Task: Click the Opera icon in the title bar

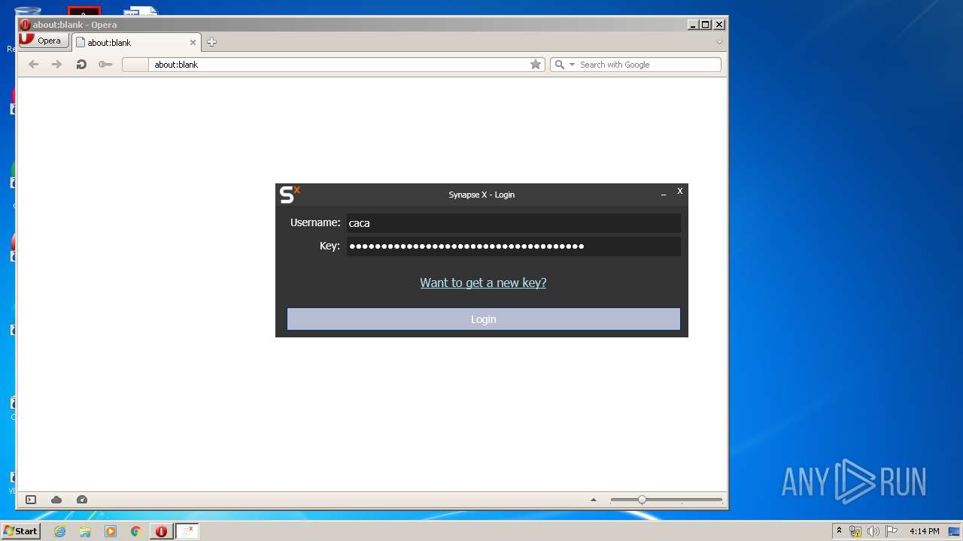Action: [25, 25]
